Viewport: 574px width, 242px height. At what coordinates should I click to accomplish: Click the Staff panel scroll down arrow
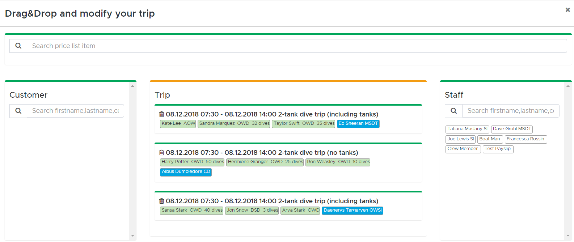(568, 235)
